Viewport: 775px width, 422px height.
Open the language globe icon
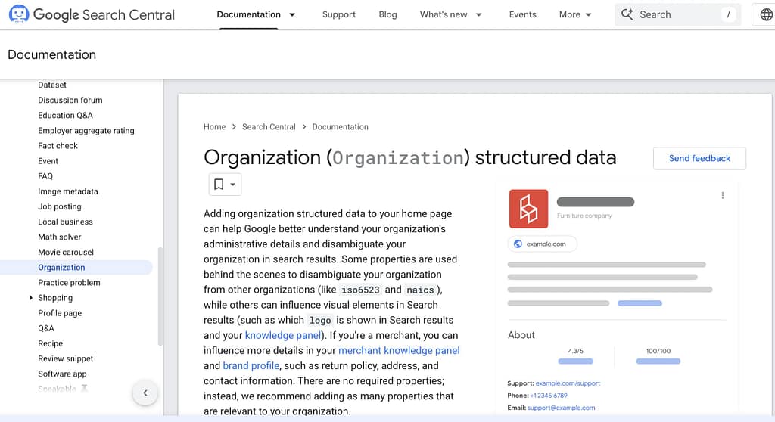[x=766, y=15]
